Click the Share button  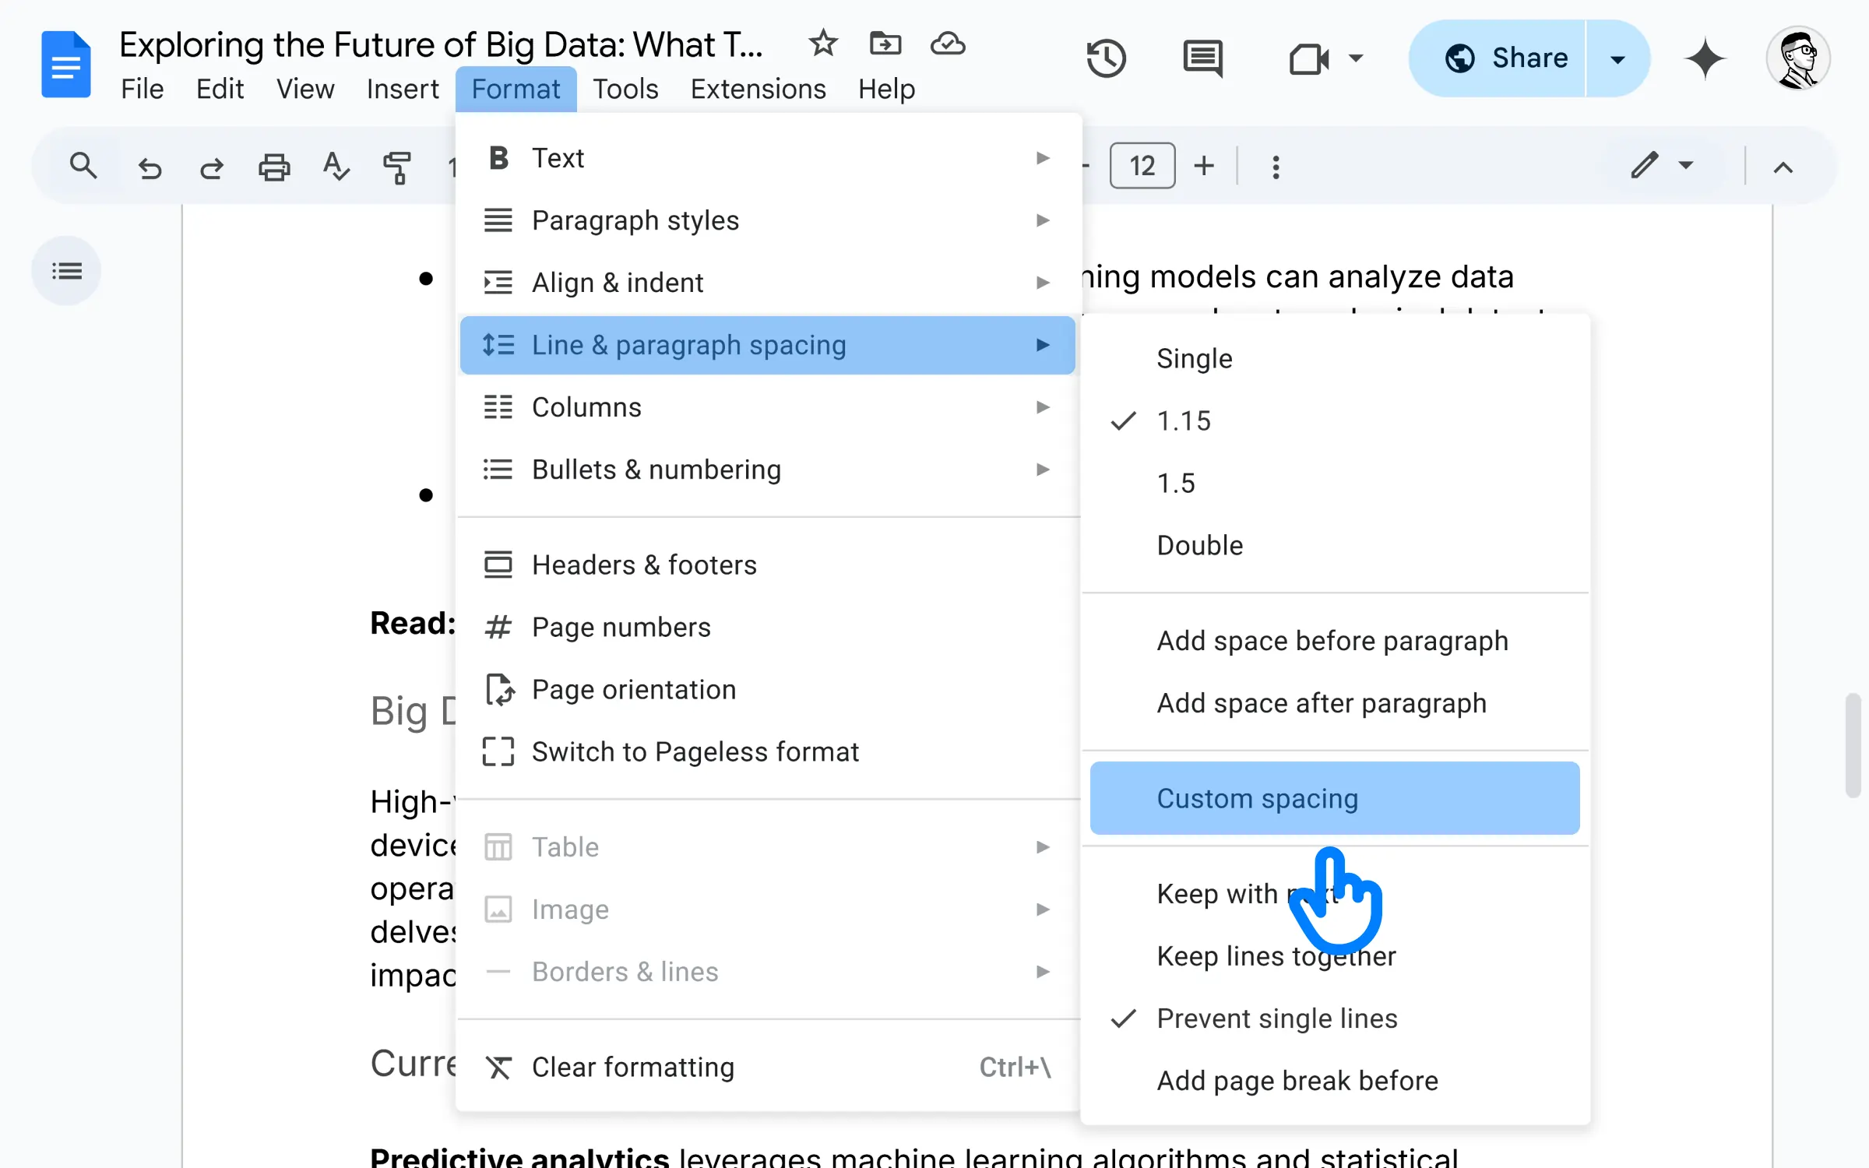(1497, 59)
